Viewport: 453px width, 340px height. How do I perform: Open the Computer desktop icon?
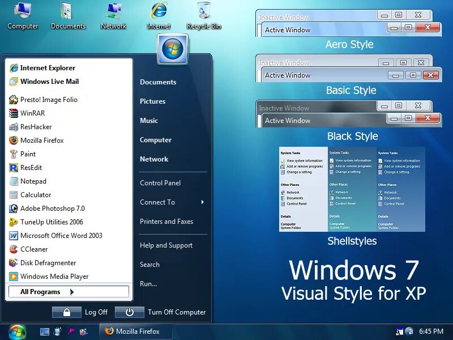coord(23,14)
